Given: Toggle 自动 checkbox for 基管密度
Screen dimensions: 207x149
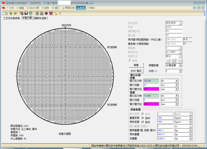Looking at the screenshot, I should point(143,118).
